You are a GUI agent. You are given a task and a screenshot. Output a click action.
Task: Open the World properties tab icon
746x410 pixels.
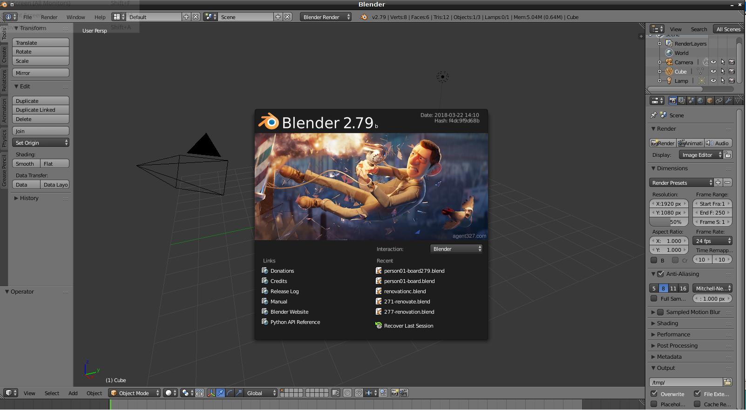coord(700,101)
